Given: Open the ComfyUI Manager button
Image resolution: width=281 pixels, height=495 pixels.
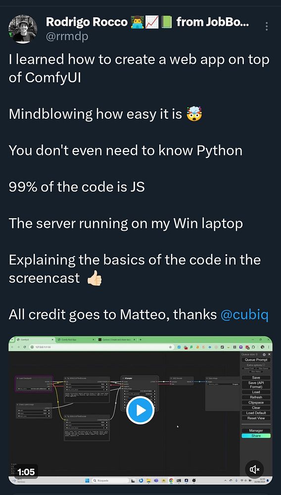Looking at the screenshot, I should pyautogui.click(x=256, y=431).
